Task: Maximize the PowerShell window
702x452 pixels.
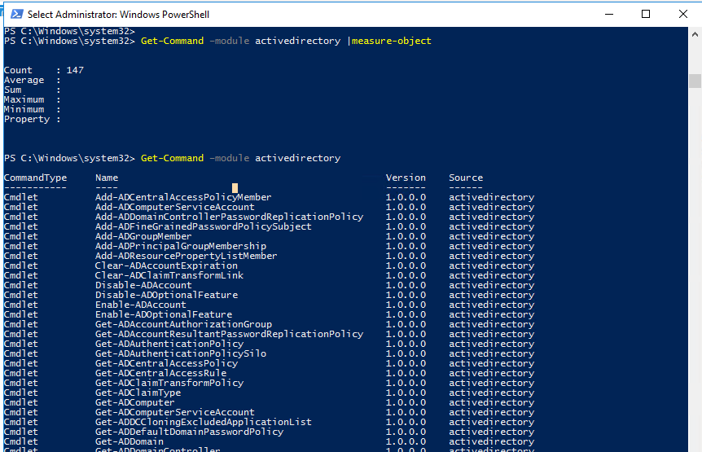Action: pyautogui.click(x=646, y=15)
